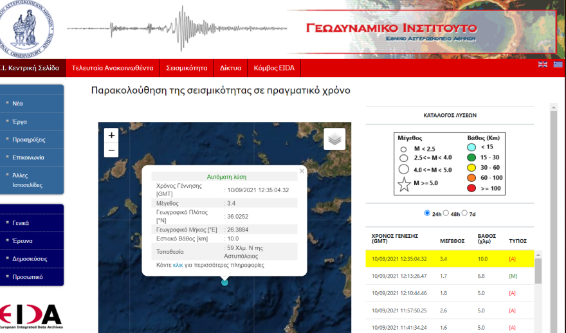Click the catalog list scrollbar thumb
This screenshot has height=333, width=566.
[x=538, y=271]
